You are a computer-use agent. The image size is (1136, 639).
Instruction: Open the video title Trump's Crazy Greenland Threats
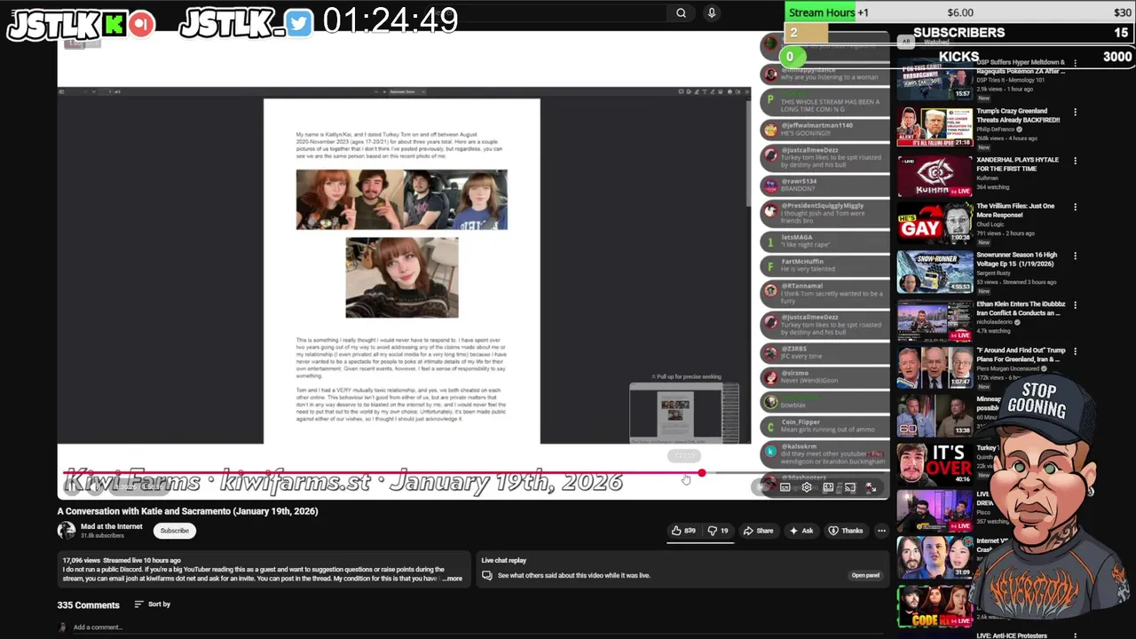click(1018, 115)
